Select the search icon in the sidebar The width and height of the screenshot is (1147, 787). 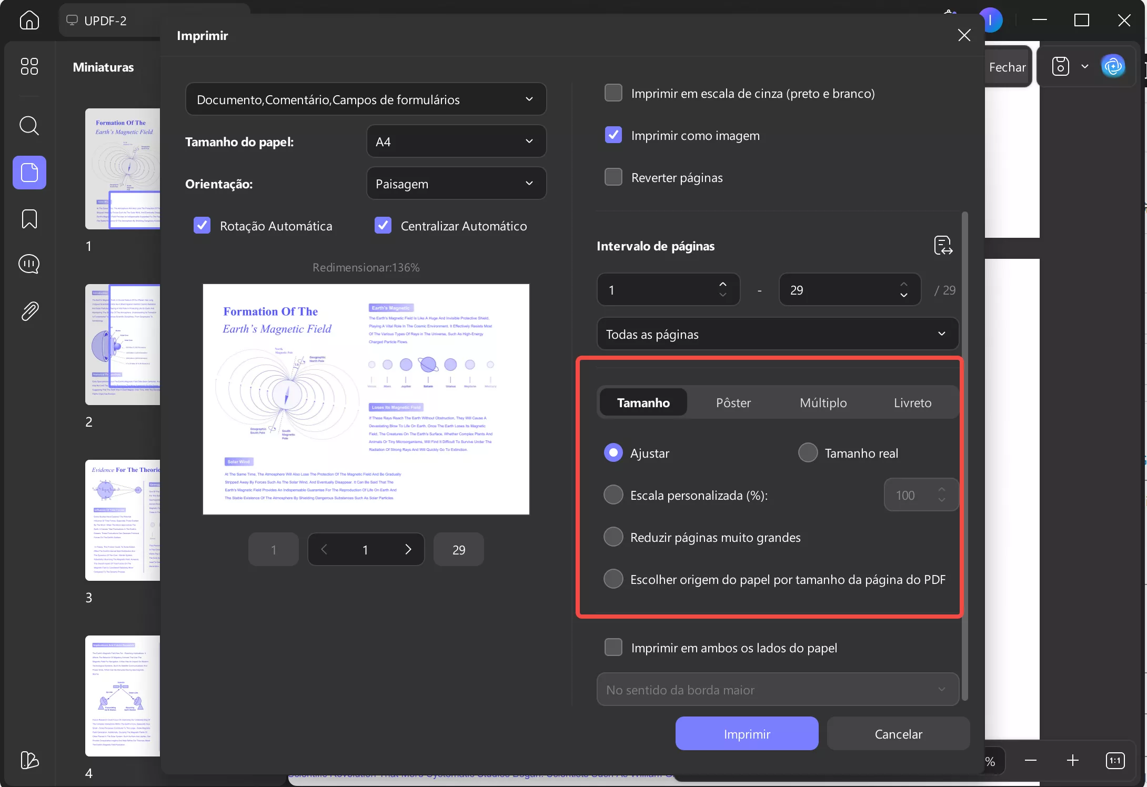point(29,126)
